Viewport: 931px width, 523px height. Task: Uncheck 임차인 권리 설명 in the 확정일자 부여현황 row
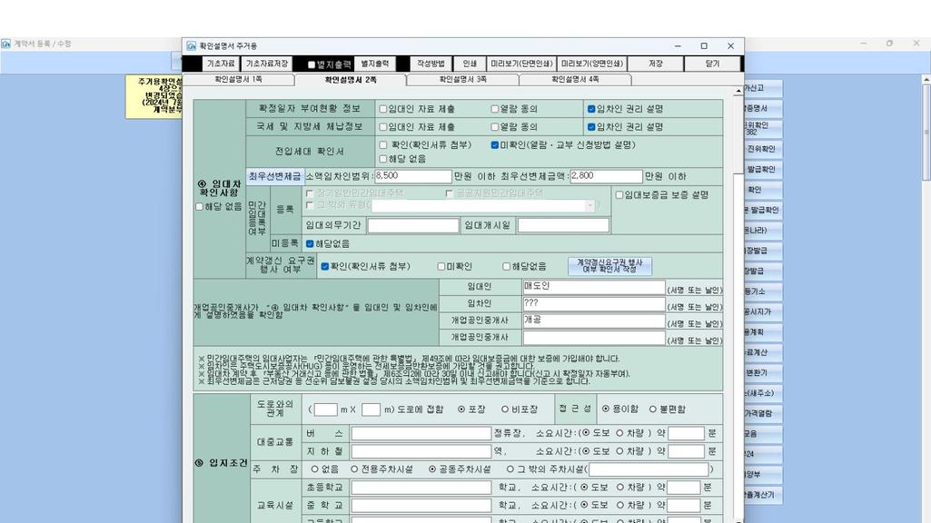(x=591, y=109)
